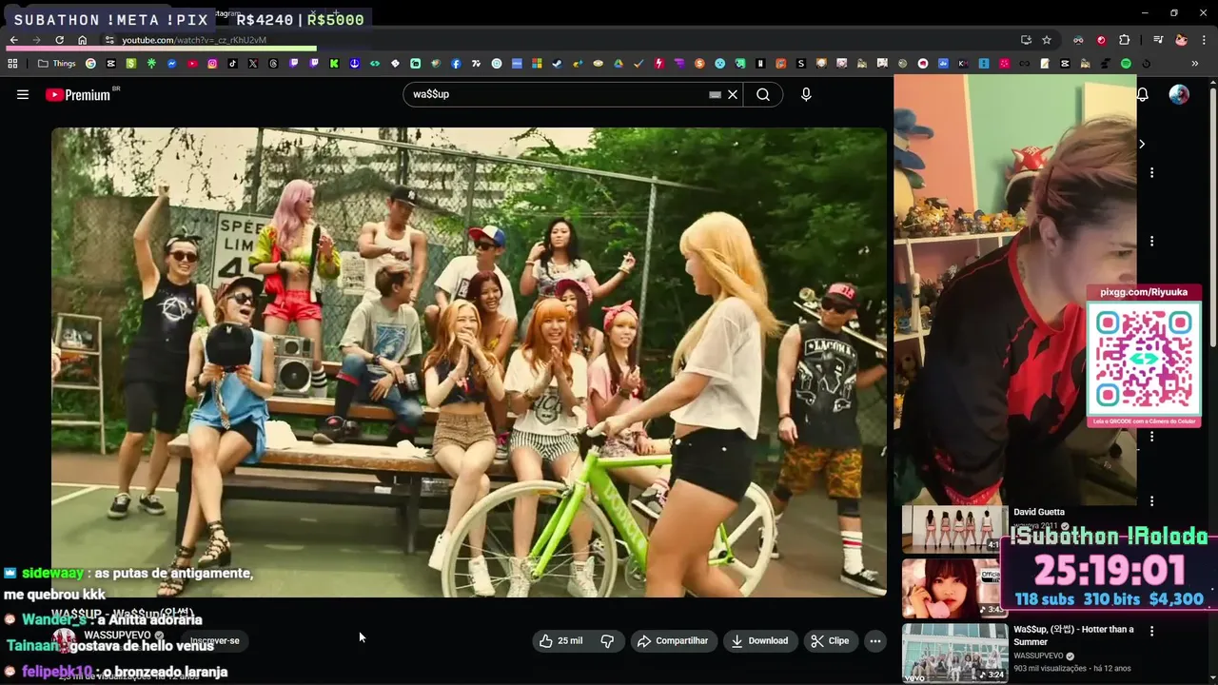Open the Google Drive bookmark
Viewport: 1218px width, 685px height.
[619, 64]
